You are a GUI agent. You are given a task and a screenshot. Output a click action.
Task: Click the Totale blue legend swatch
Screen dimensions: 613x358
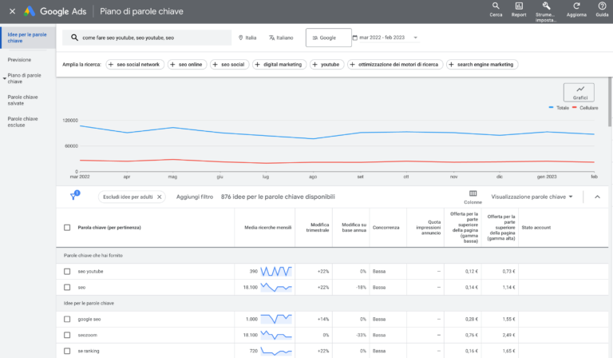click(x=551, y=107)
